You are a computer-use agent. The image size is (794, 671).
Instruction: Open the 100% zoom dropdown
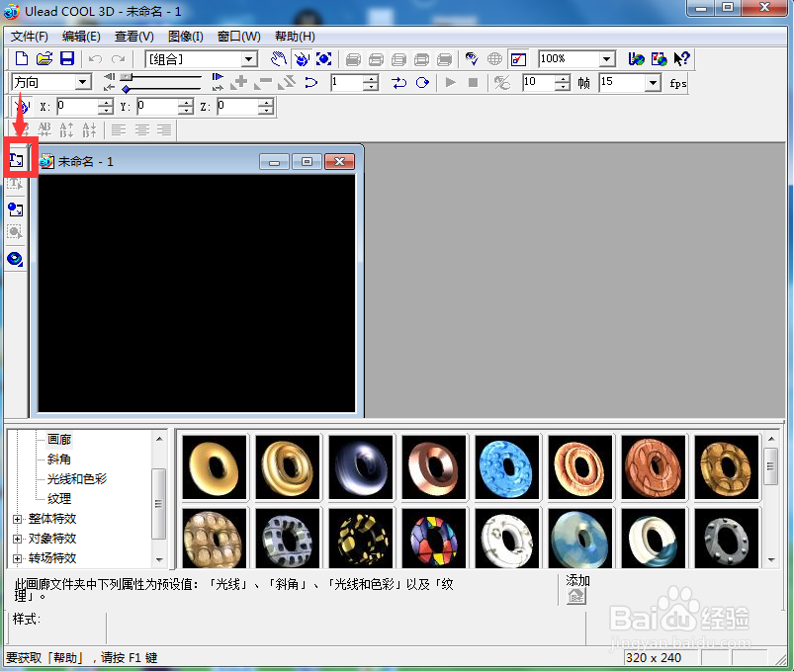point(607,59)
